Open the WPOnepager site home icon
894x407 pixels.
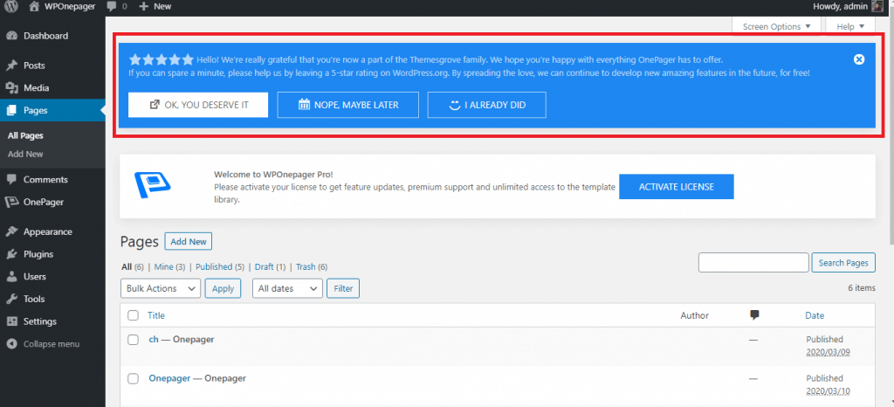[x=34, y=6]
